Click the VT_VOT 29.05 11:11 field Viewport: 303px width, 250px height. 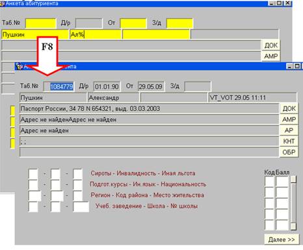point(252,97)
